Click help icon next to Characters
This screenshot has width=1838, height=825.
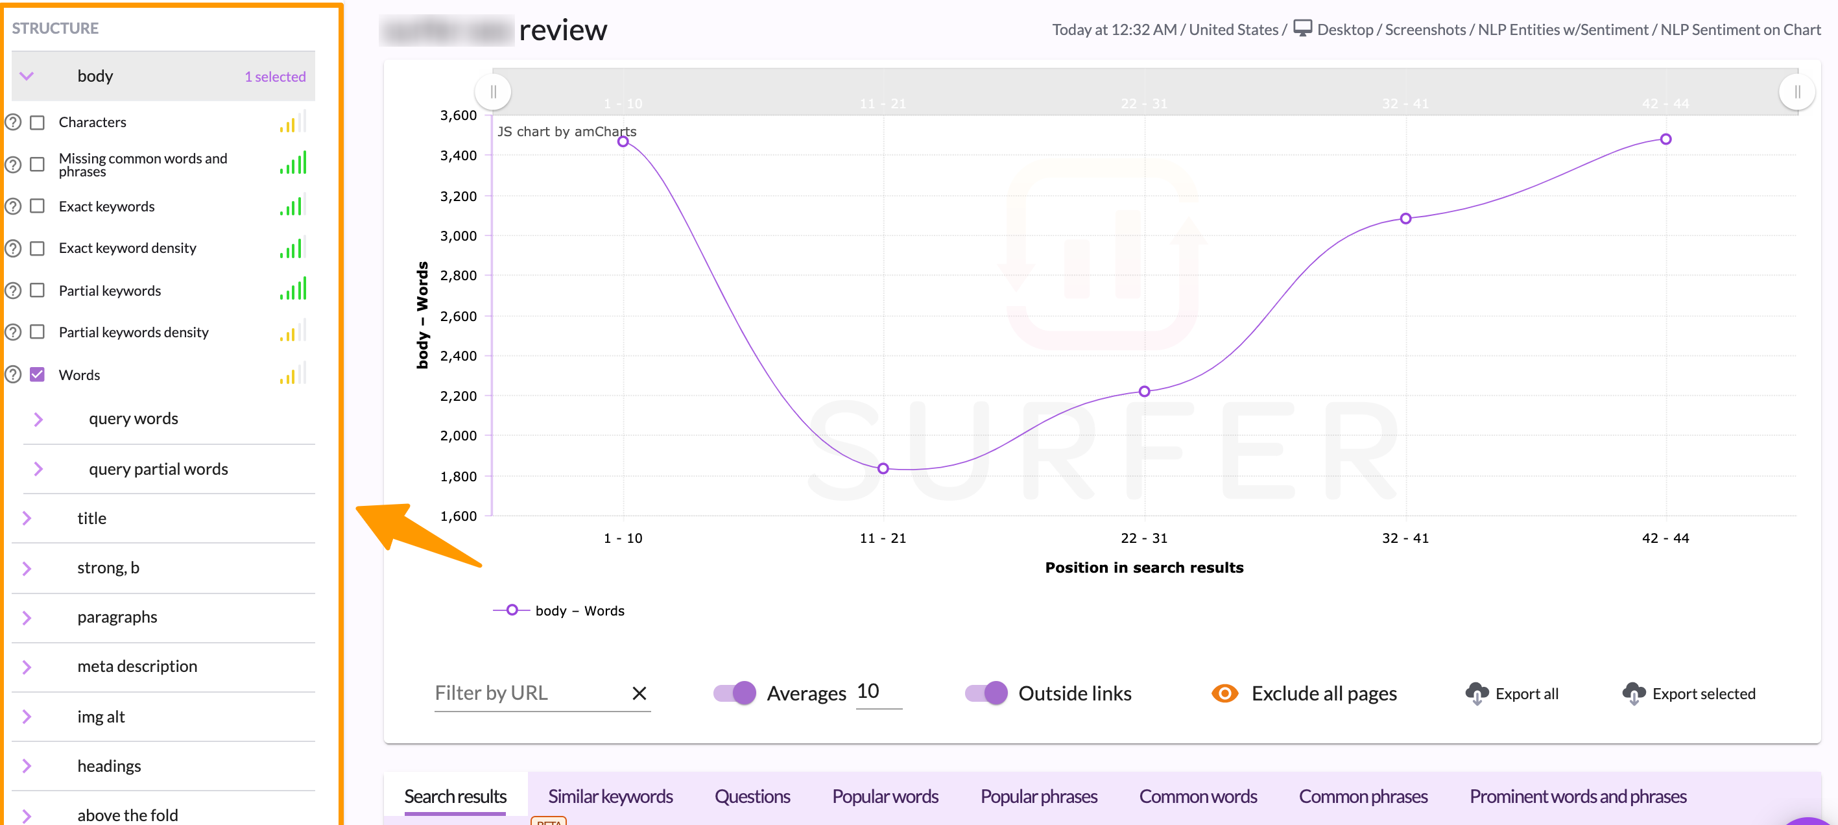pos(13,123)
